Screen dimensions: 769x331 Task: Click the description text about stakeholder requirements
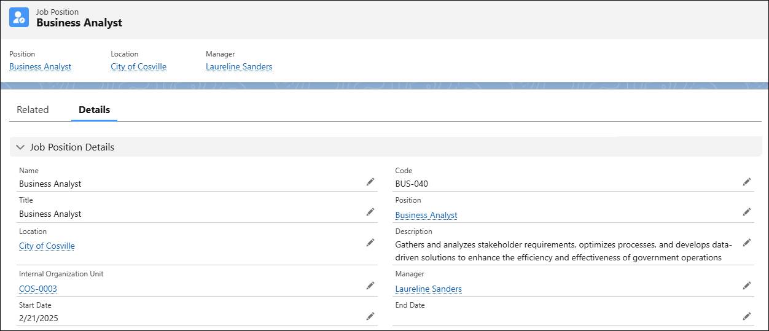(x=563, y=251)
